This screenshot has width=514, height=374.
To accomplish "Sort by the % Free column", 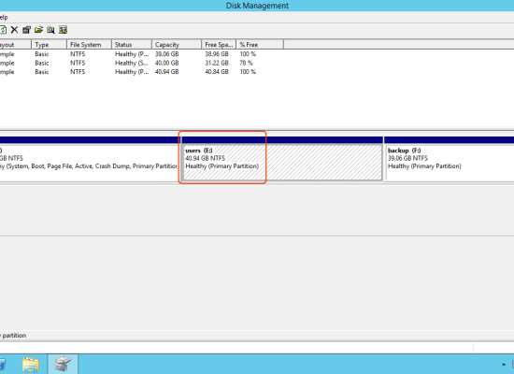I will click(260, 44).
